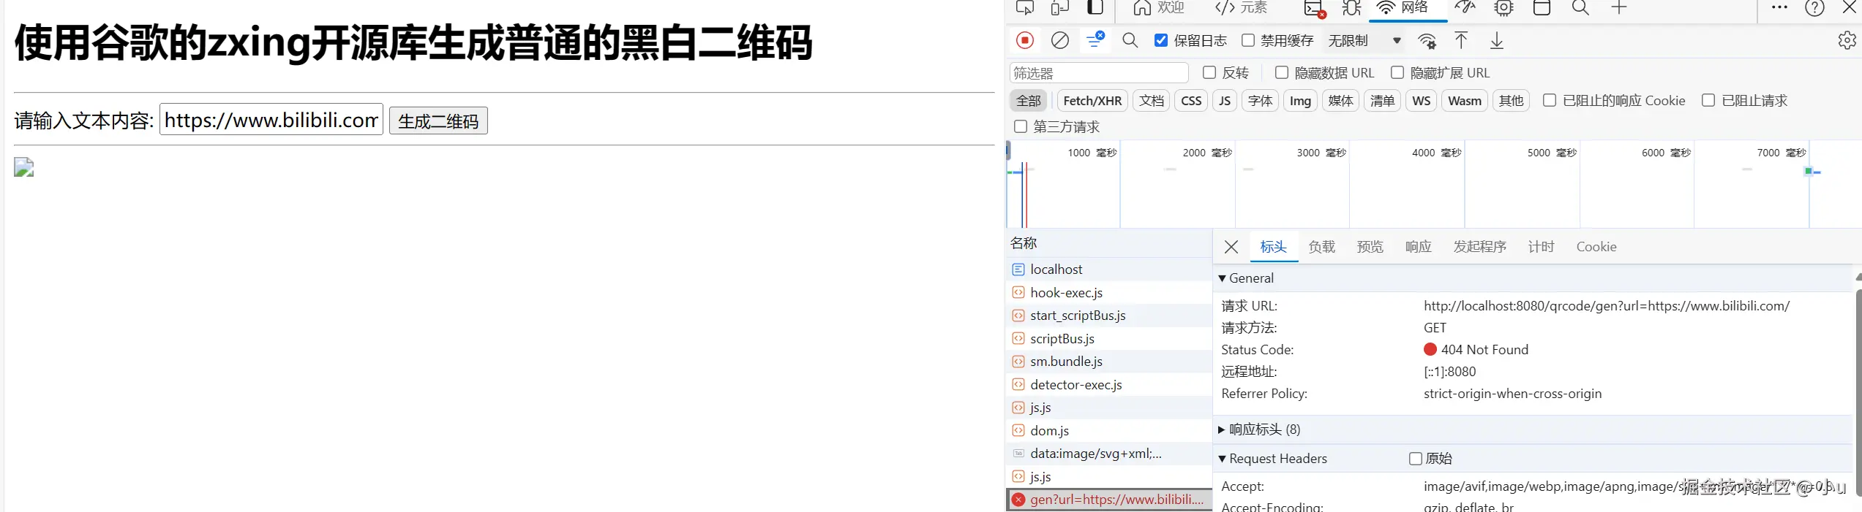This screenshot has height=512, width=1862.
Task: Open the 无限制 throttling dropdown
Action: click(x=1364, y=40)
